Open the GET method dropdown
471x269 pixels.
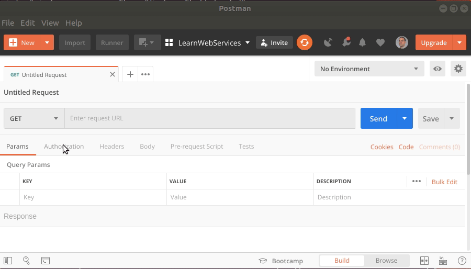34,118
